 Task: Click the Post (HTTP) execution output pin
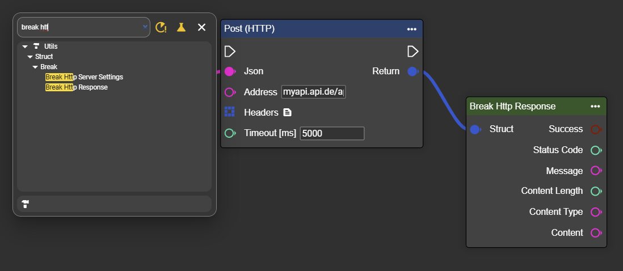[x=413, y=52]
